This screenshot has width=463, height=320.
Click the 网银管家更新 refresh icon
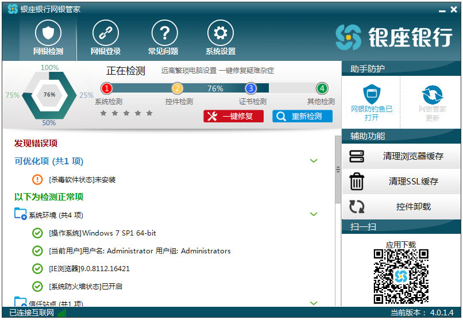point(433,94)
